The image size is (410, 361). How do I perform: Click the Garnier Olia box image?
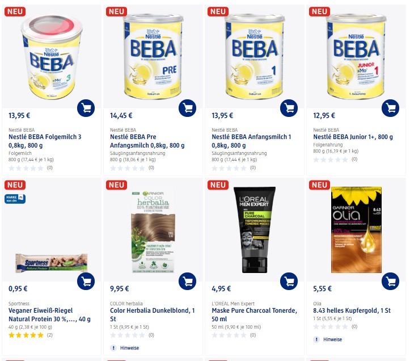coord(356,230)
